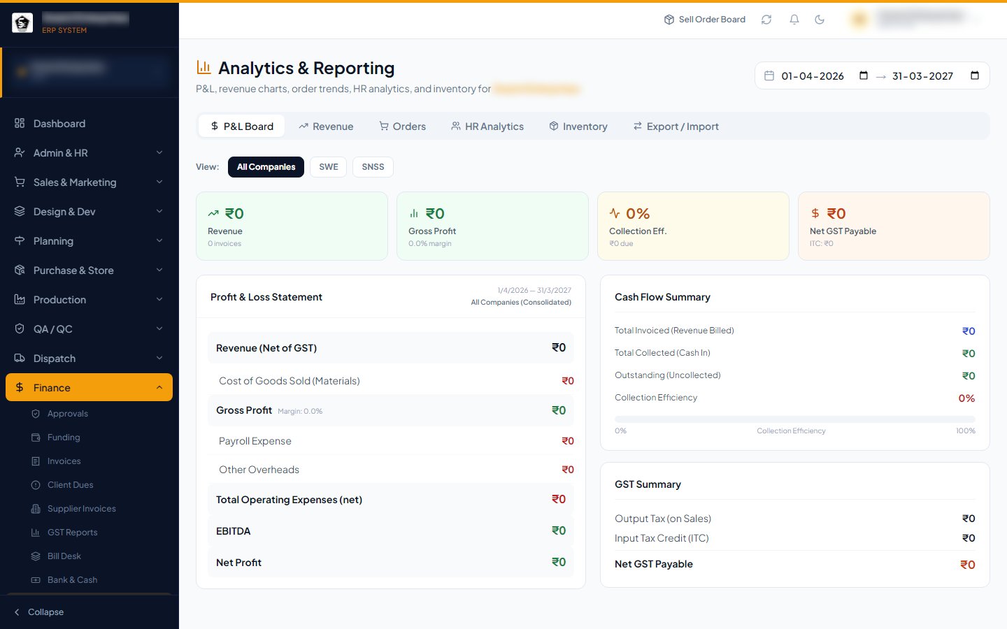Click the Gross Profit summary card
This screenshot has width=1007, height=629.
(492, 226)
